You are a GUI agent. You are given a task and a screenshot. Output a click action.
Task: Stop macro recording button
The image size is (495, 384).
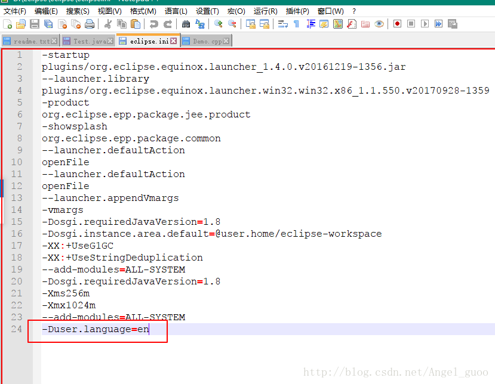click(411, 24)
